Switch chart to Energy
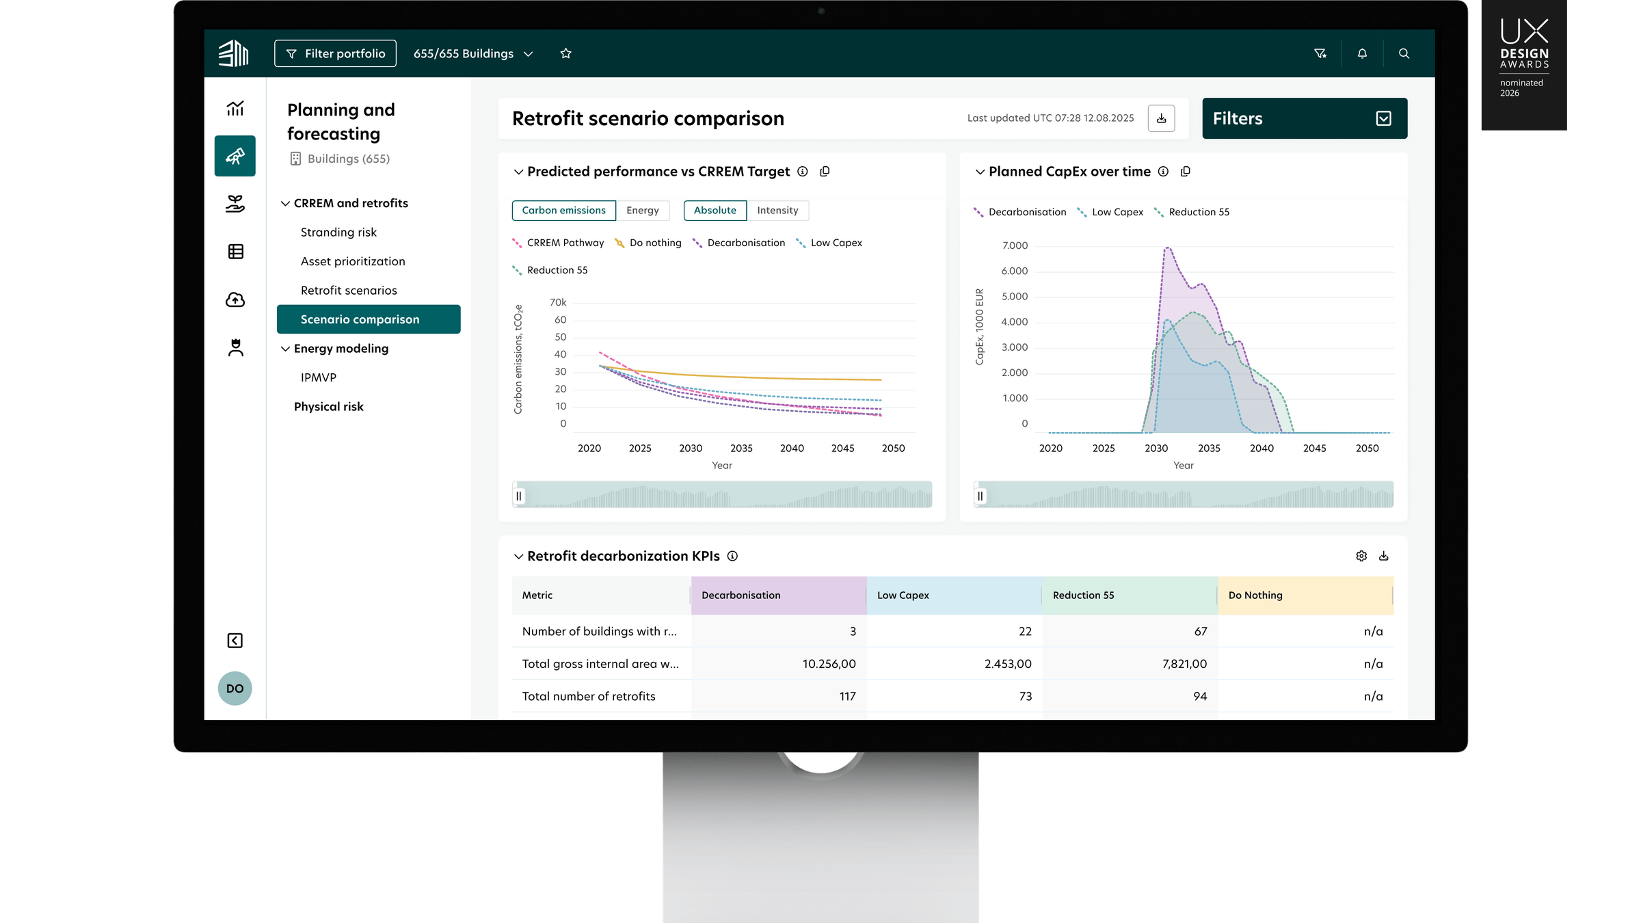This screenshot has width=1641, height=923. pyautogui.click(x=643, y=211)
